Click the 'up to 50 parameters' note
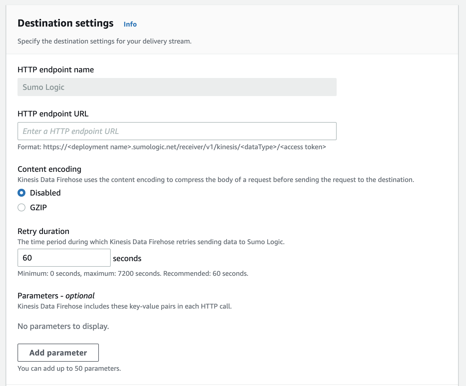 [69, 368]
